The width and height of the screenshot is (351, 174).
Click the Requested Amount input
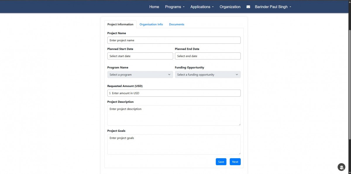175,93
